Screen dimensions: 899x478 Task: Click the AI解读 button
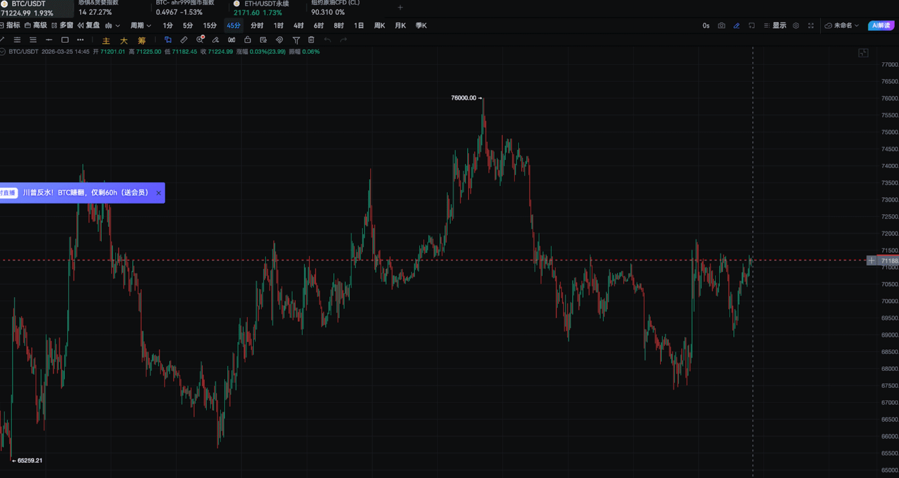881,26
